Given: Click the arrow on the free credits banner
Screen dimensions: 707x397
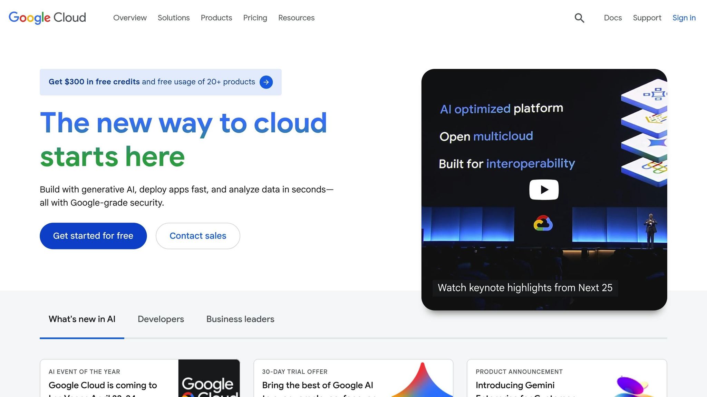Looking at the screenshot, I should [266, 82].
